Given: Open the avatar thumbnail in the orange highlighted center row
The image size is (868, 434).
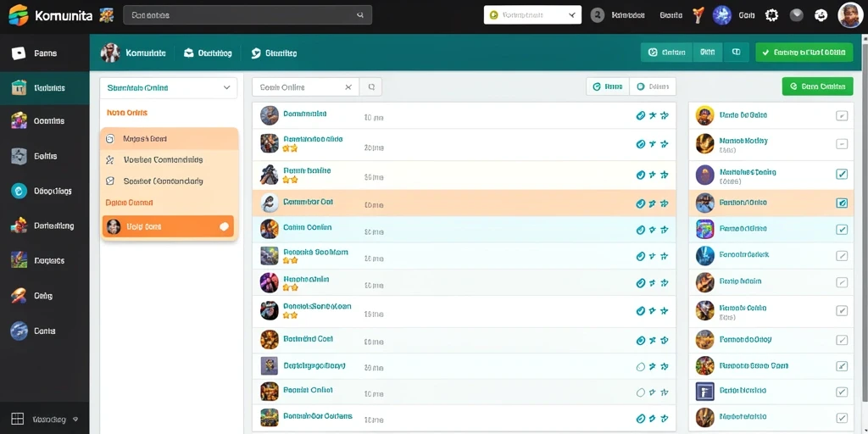Looking at the screenshot, I should click(269, 203).
